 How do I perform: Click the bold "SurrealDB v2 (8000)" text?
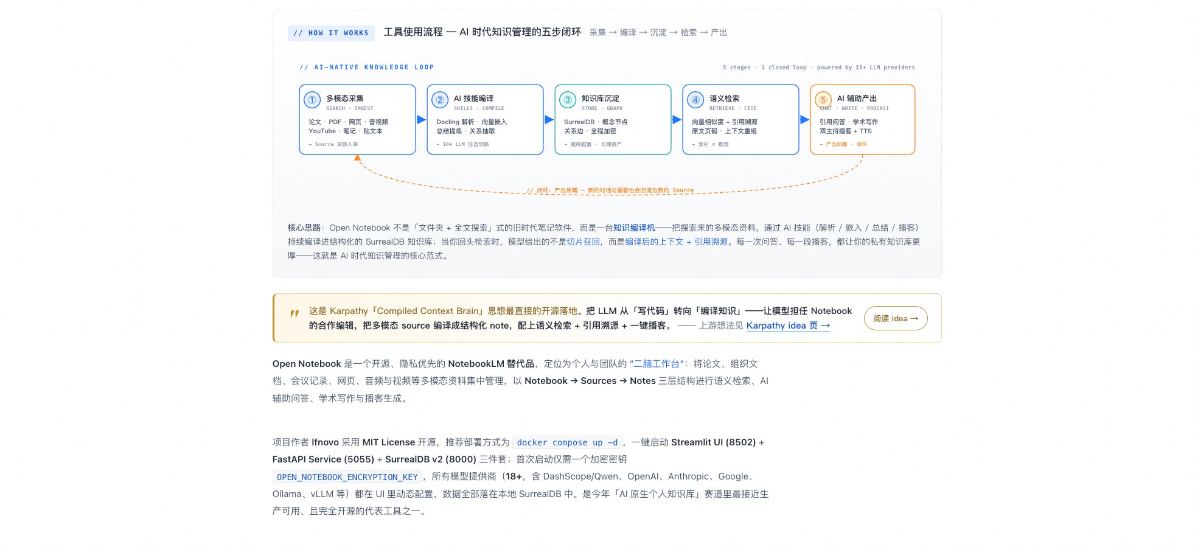pyautogui.click(x=431, y=459)
